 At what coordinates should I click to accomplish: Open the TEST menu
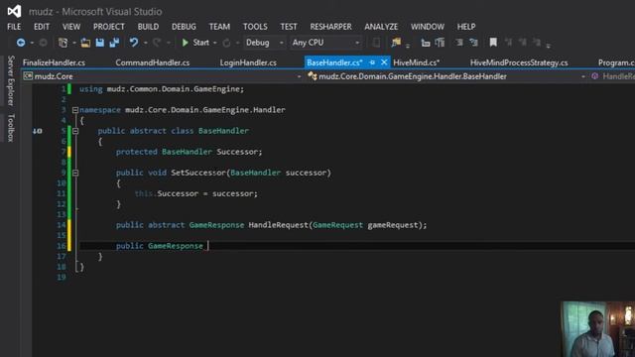289,27
